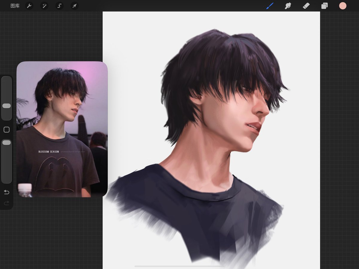The image size is (359, 269).
Task: Activate the Selection S tool
Action: click(x=59, y=6)
